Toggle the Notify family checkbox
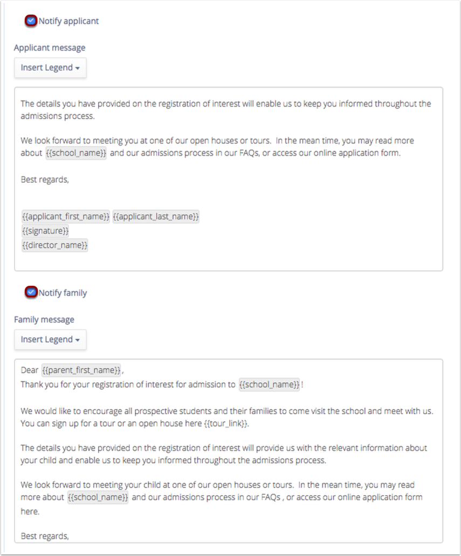461x556 pixels. point(31,292)
